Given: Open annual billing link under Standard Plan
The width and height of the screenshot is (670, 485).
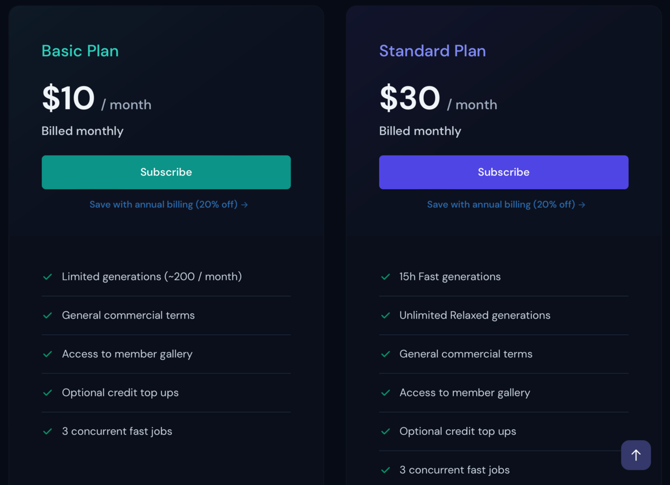Looking at the screenshot, I should point(506,204).
